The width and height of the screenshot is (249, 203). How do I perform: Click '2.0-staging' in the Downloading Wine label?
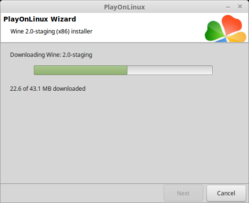click(77, 55)
